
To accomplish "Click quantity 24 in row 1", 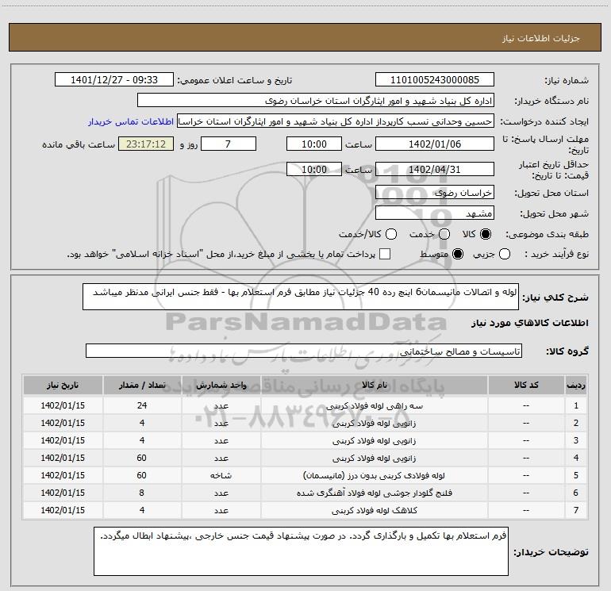I will [x=142, y=405].
